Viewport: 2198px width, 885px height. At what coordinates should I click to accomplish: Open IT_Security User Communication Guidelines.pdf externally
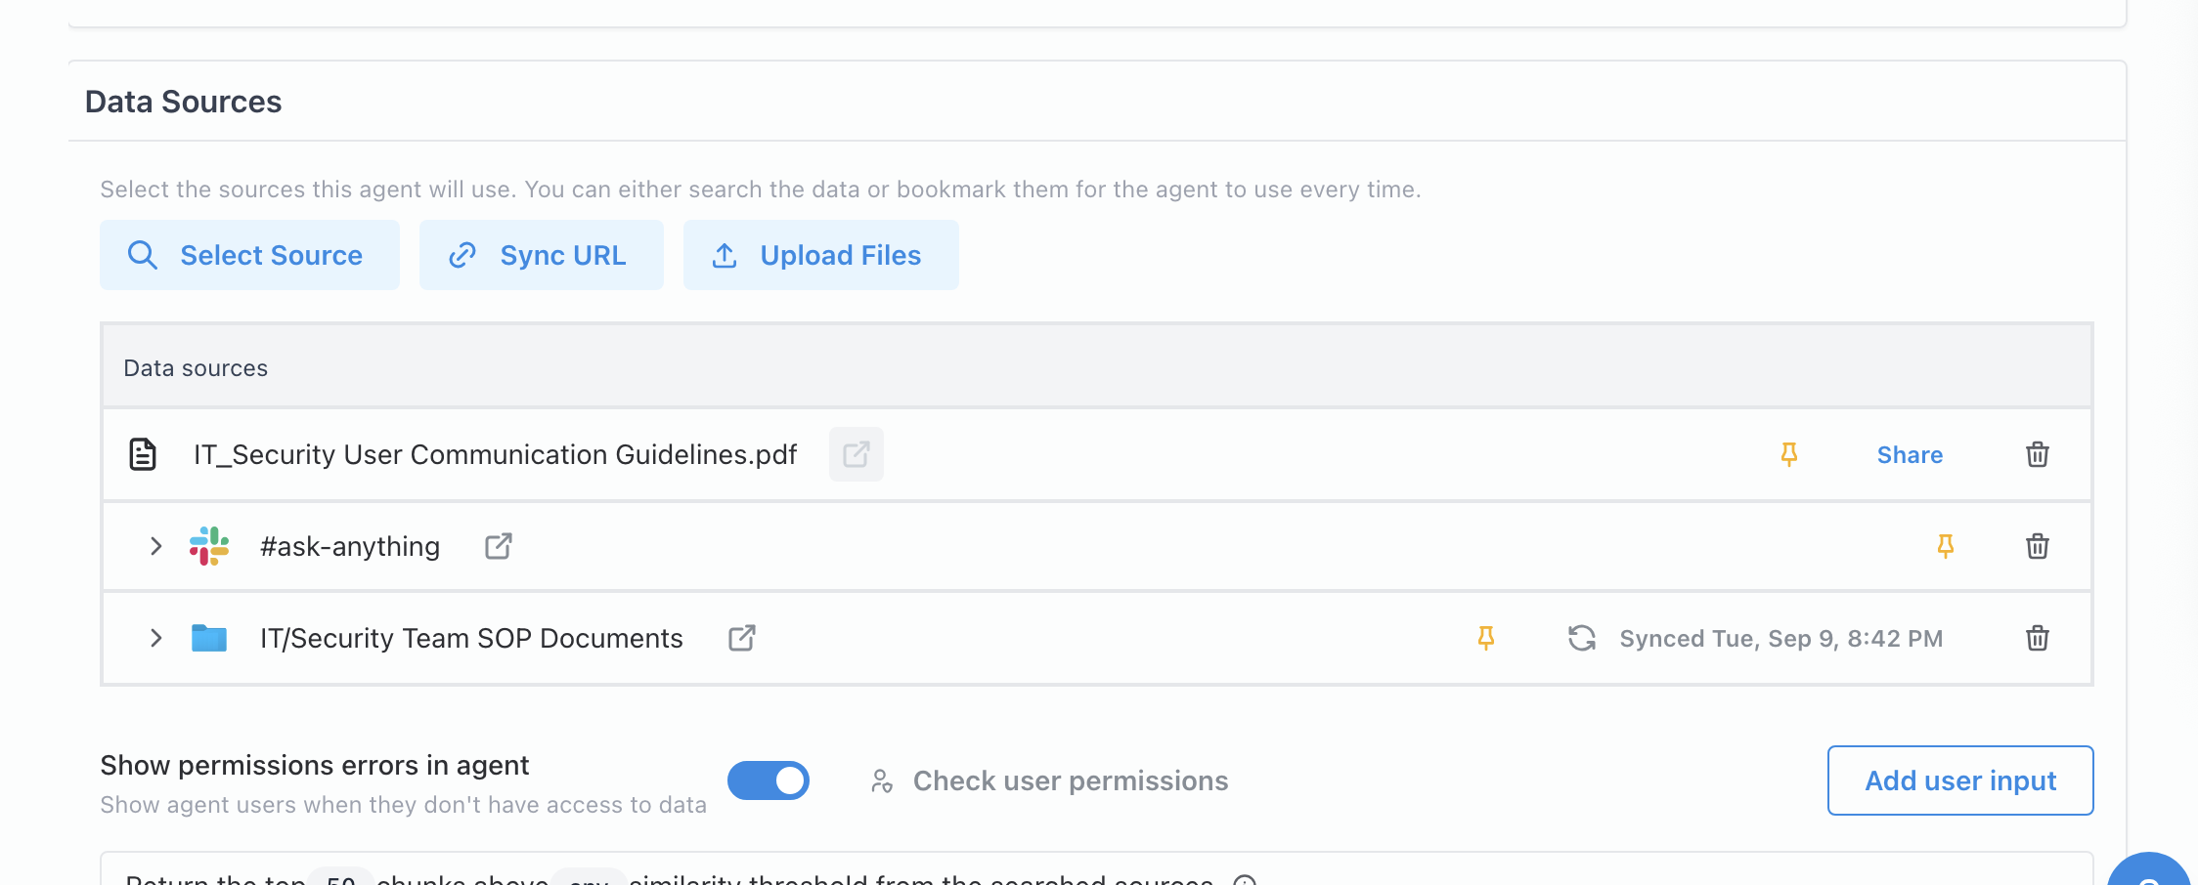(x=856, y=454)
